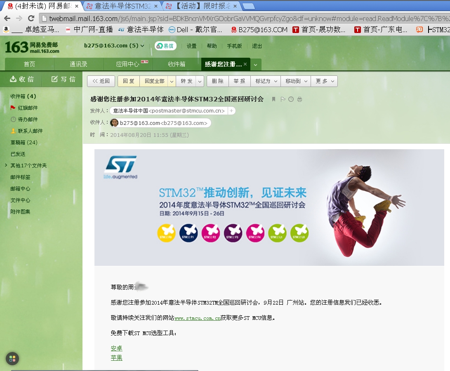Screen dimensions: 450x371
Task: Add sender to contacts with plus icon
Action: 231,111
